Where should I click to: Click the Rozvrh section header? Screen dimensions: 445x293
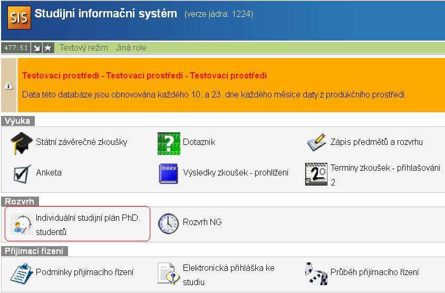(20, 201)
